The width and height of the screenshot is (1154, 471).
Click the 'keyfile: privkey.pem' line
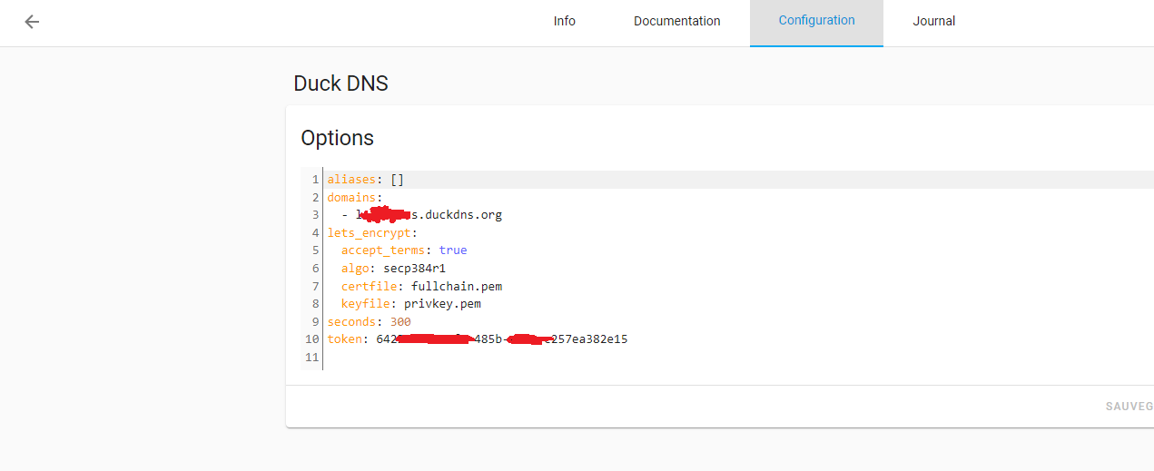tap(411, 304)
